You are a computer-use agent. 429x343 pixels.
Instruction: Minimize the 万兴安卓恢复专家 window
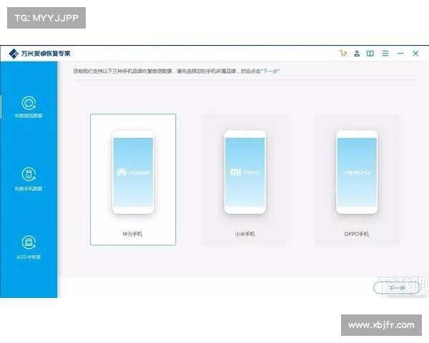click(400, 54)
